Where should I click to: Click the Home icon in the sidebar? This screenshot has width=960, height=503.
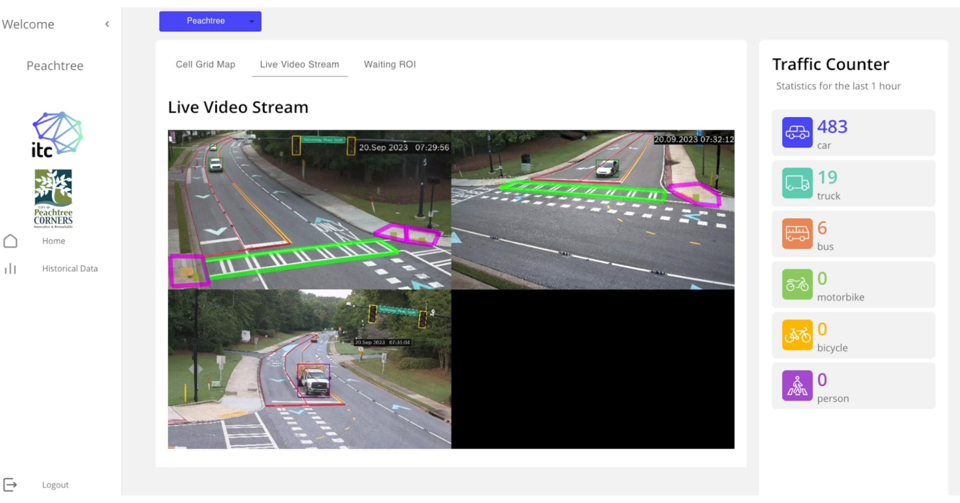point(11,241)
